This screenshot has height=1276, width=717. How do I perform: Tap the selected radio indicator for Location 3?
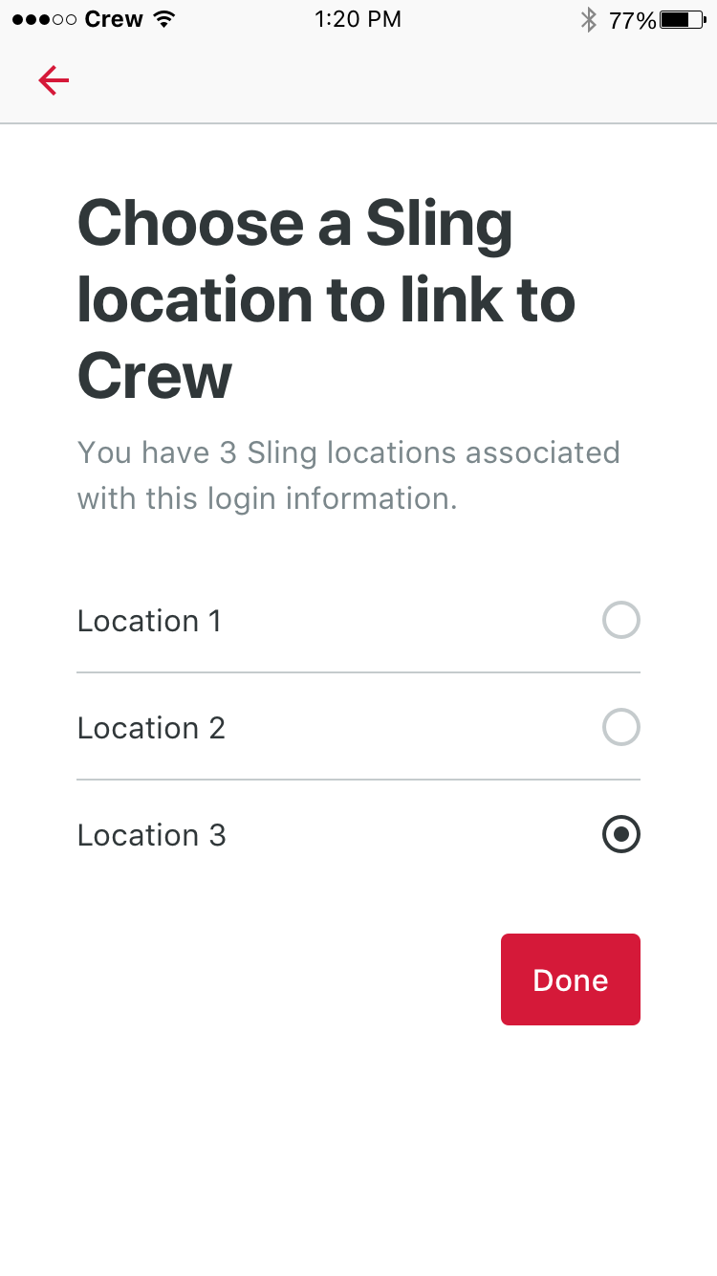620,834
